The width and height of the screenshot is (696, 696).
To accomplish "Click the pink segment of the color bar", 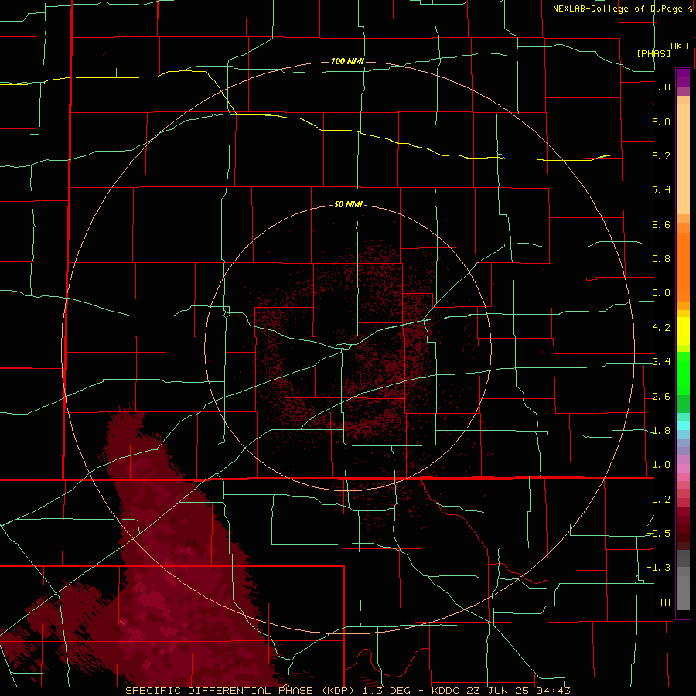I will (683, 469).
